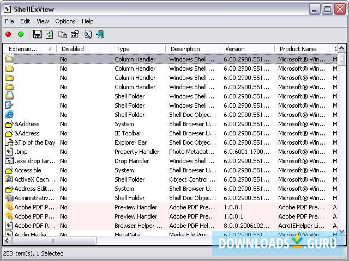Image resolution: width=349 pixels, height=261 pixels.
Task: Select the Property Handler type cell
Action: [137, 152]
